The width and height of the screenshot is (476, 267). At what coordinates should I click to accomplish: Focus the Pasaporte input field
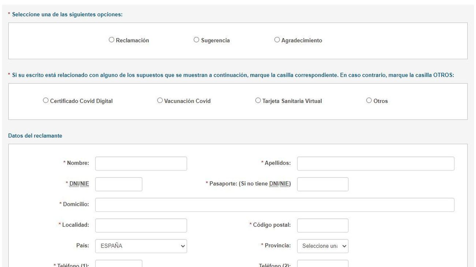click(x=323, y=184)
